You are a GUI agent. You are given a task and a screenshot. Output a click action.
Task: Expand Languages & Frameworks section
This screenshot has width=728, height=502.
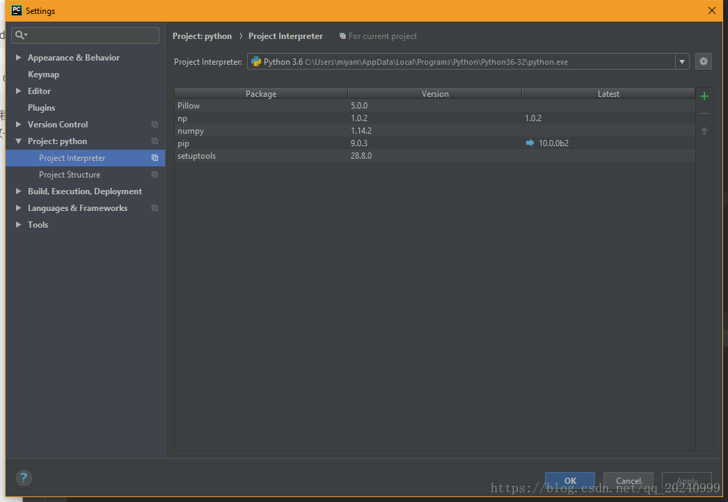tap(19, 208)
